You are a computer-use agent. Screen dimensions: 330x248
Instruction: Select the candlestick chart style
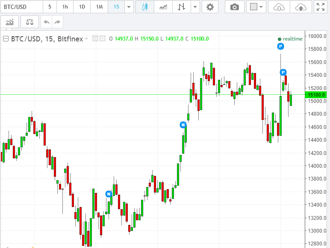(145, 7)
